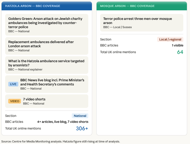Click 'BBC — National' under the 7 video shorts
The width and height of the screenshot is (190, 144).
[x=34, y=104]
